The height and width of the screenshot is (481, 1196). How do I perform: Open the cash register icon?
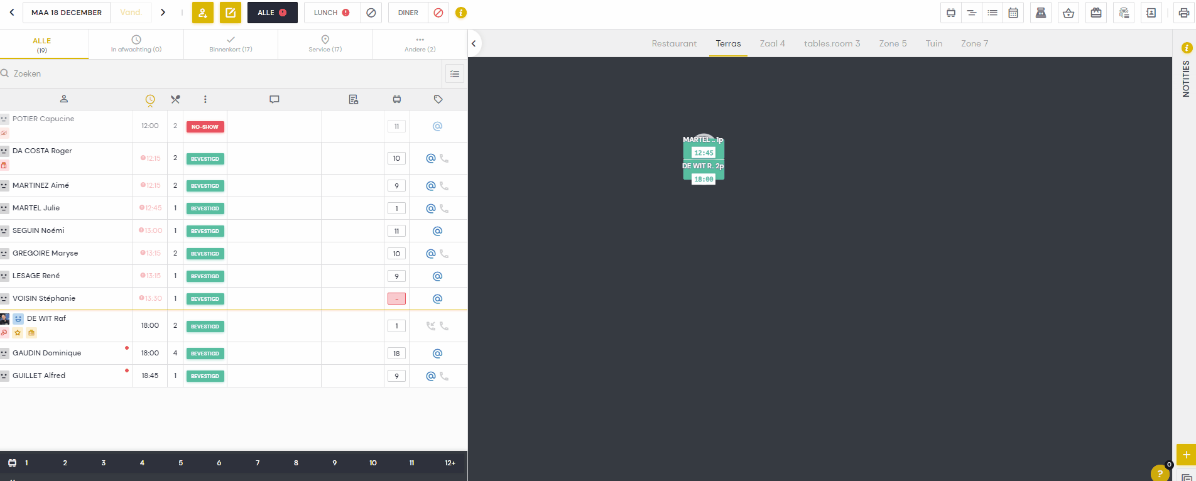pos(1041,13)
